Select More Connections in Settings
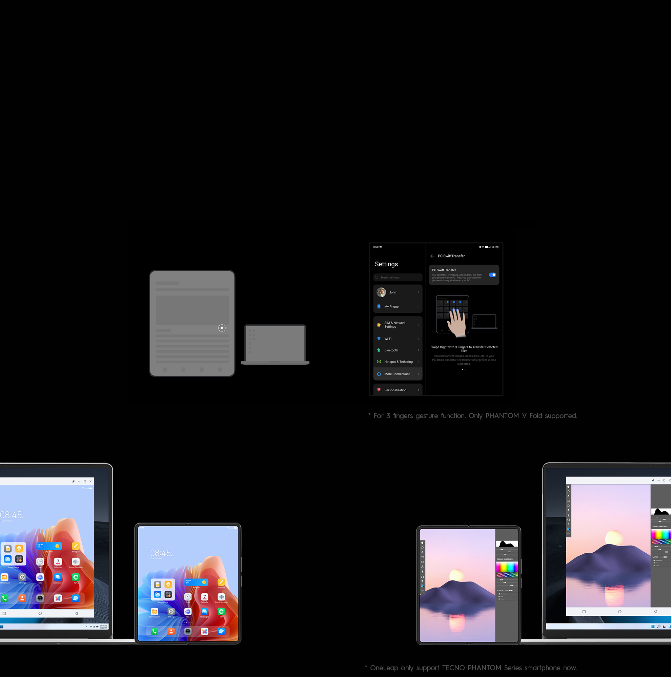 point(398,374)
